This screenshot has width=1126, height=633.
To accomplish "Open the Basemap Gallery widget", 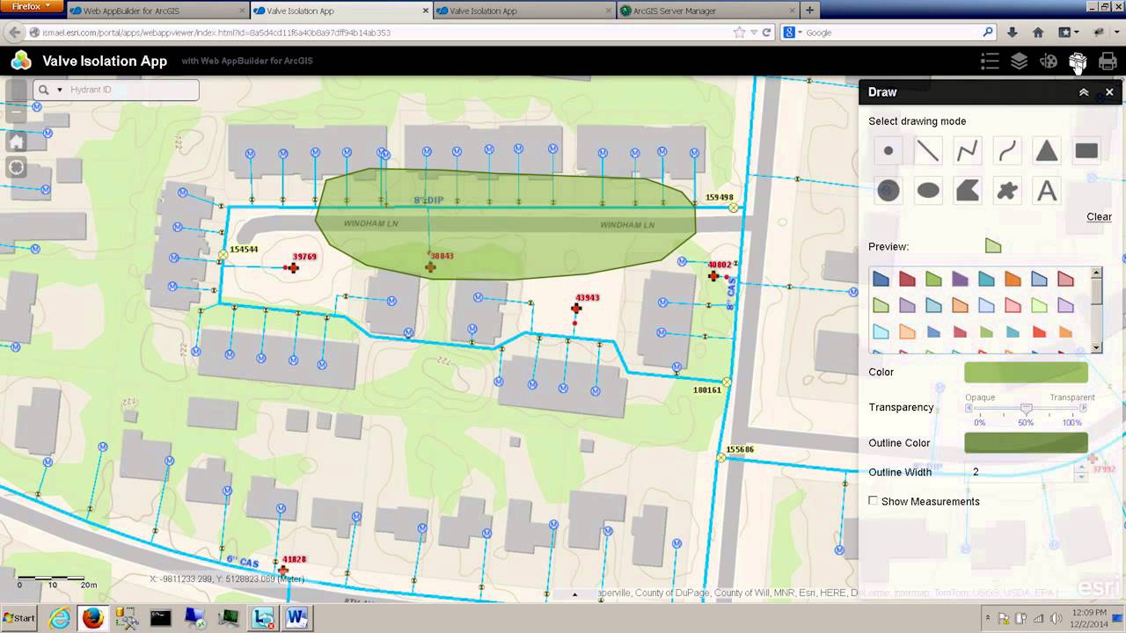I will pyautogui.click(x=1049, y=61).
